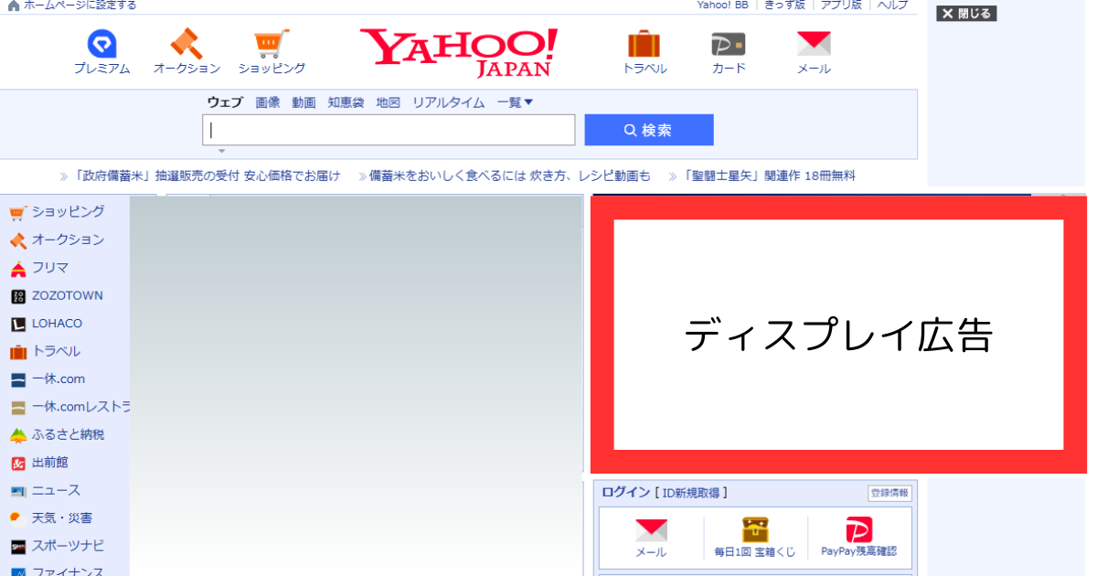This screenshot has height=576, width=1097.
Task: Open 出前館 from the sidebar
Action: (x=39, y=463)
